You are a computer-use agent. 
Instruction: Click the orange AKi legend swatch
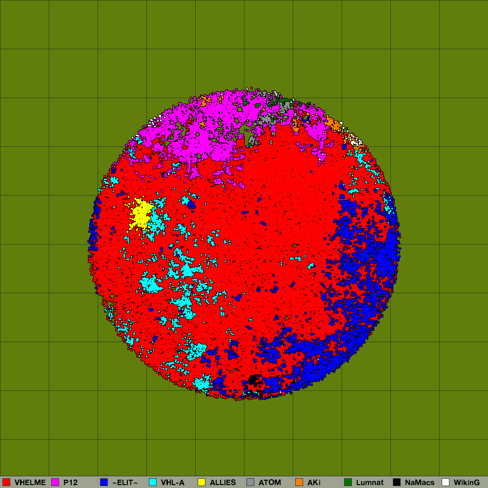tap(299, 482)
